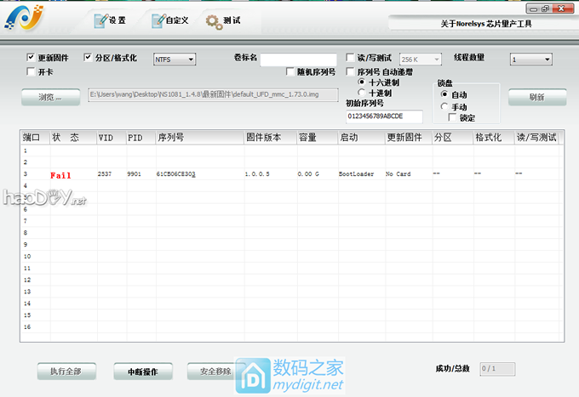Select the 十进制 radio button
Screen dimensions: 579x397
[x=362, y=92]
